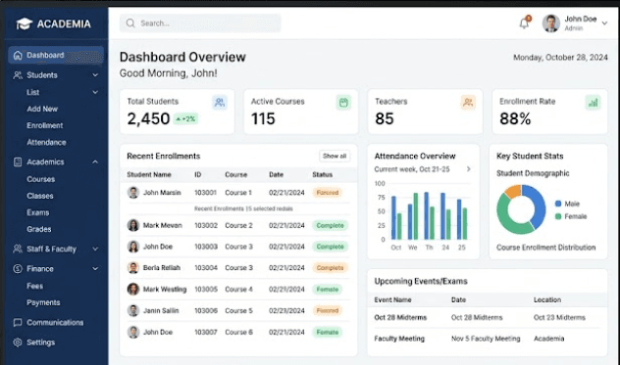This screenshot has height=365, width=620.
Task: Click student ID 103003
Action: [x=206, y=247]
